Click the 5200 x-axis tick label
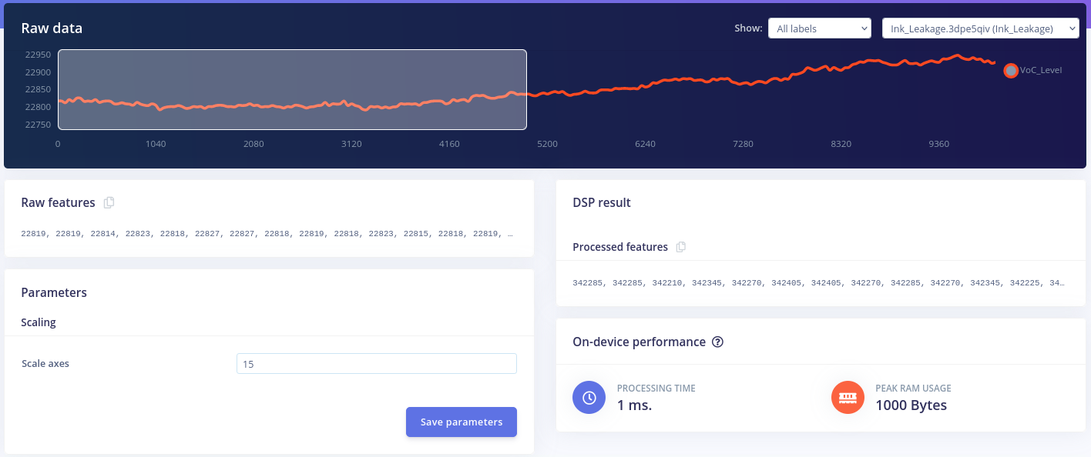Screen dimensions: 1091x457 [x=547, y=144]
